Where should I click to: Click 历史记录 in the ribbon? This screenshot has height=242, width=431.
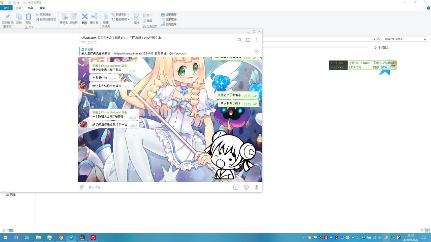(x=150, y=26)
